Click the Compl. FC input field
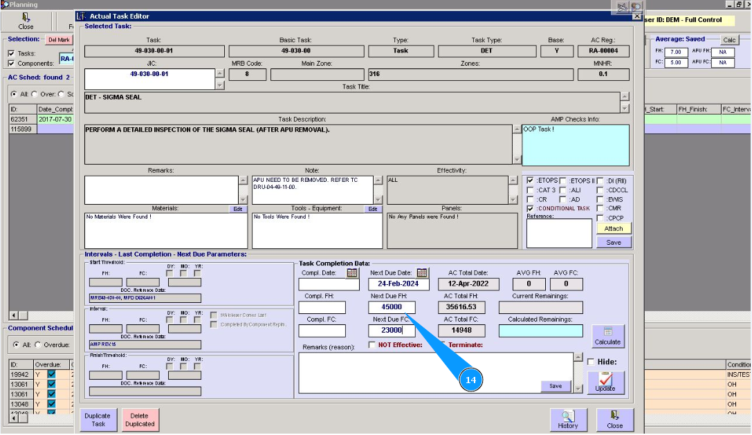752x435 pixels. (x=322, y=331)
